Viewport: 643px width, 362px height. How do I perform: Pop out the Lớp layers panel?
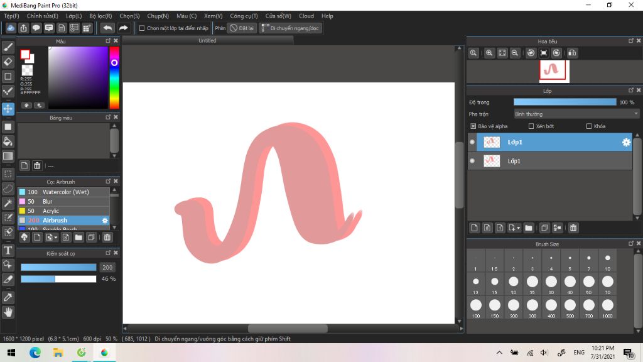(630, 90)
